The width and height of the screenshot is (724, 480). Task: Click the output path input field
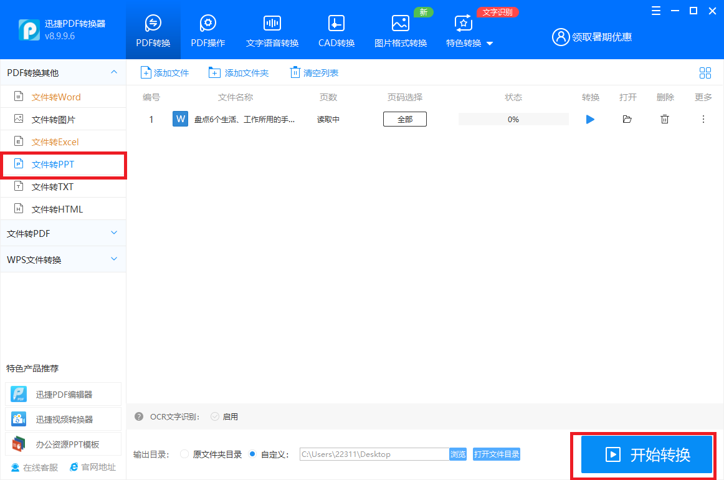(374, 454)
